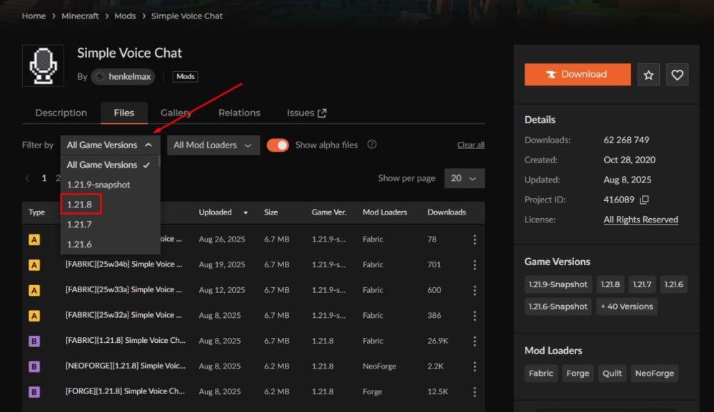Click the Clear all filters link
Viewport: 714px width, 412px height.
pos(471,145)
